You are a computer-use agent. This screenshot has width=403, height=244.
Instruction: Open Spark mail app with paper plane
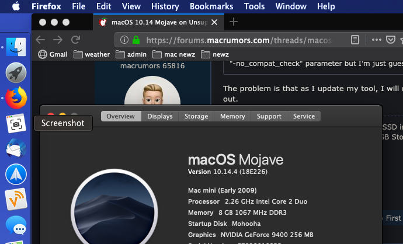point(16,175)
